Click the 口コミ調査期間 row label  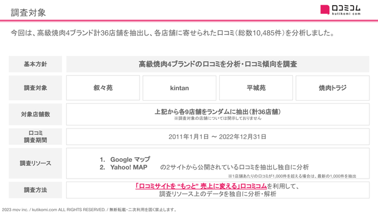tap(35, 137)
